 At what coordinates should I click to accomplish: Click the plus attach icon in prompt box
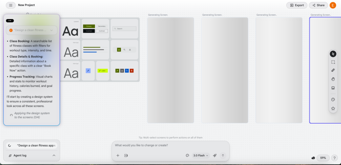tap(118, 155)
